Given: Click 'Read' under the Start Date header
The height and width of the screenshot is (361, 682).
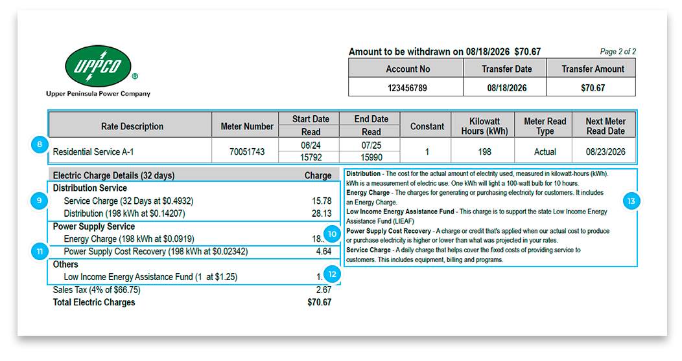Looking at the screenshot, I should coord(311,131).
